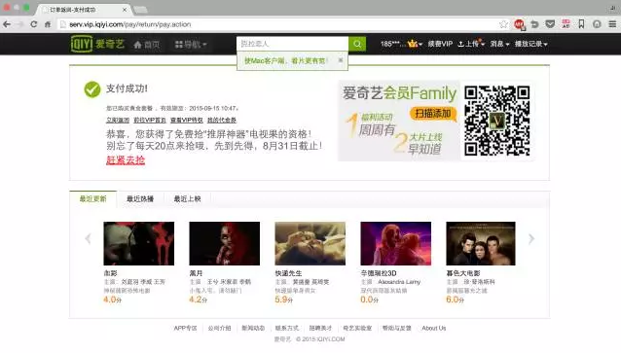Close the Mac client tip popup

[341, 60]
